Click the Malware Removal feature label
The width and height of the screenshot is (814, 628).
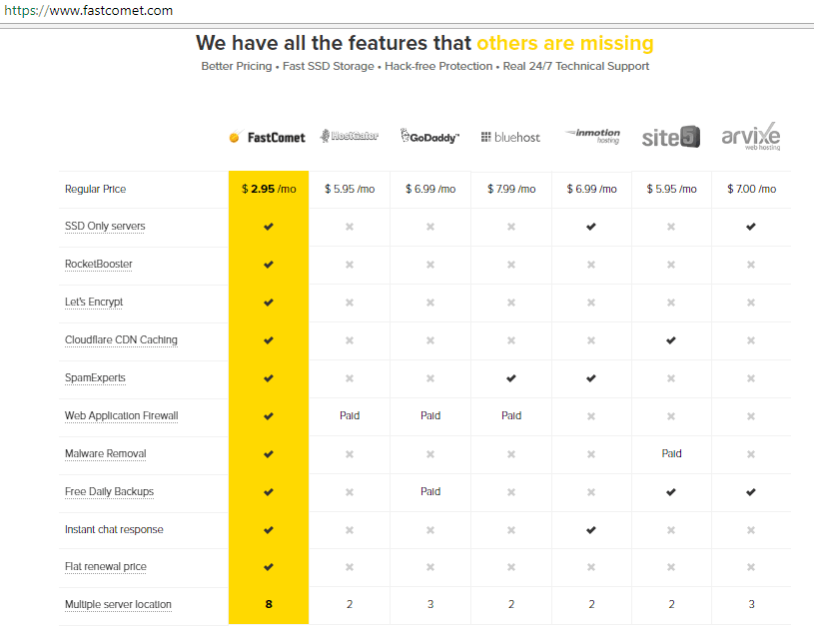coord(106,453)
